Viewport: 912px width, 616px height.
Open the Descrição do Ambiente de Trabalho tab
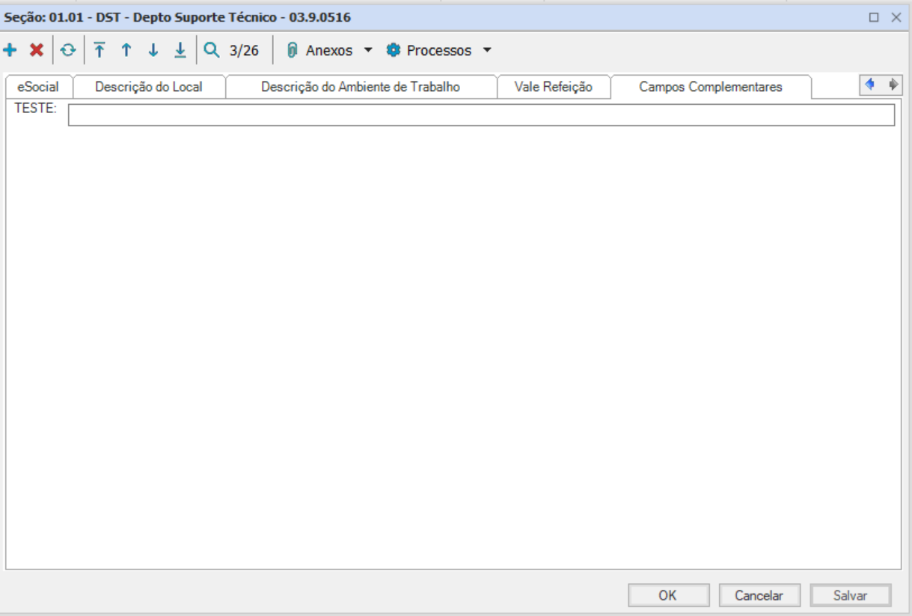coord(361,87)
